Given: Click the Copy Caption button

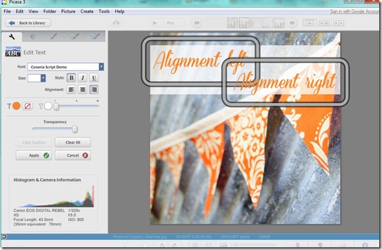Looking at the screenshot, I should (34, 142).
